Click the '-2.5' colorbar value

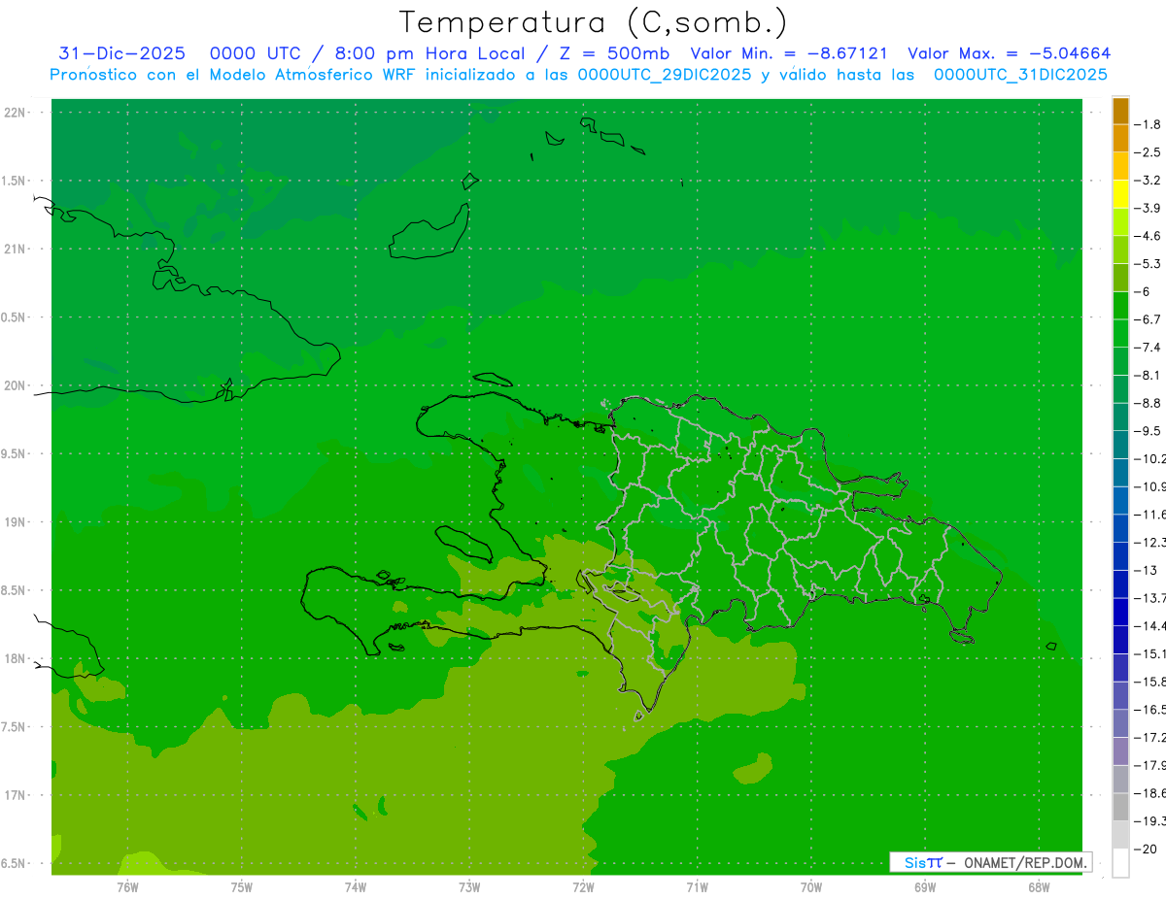[1148, 152]
